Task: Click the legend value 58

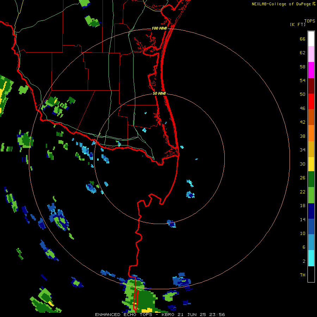Action: pos(303,67)
